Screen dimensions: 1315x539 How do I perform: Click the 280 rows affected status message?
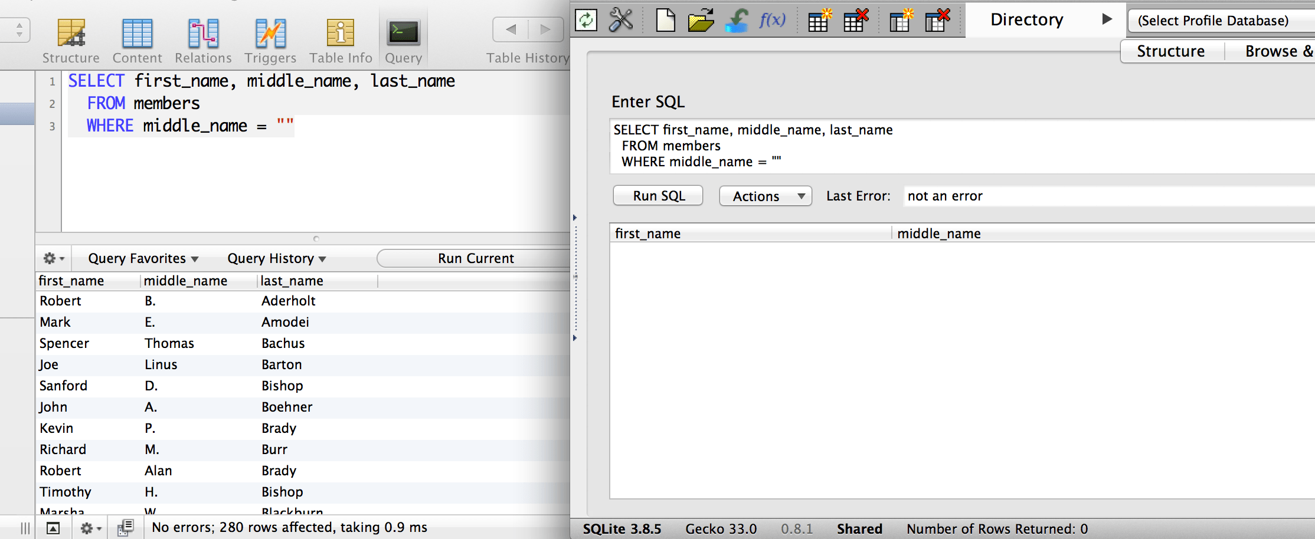coord(289,527)
